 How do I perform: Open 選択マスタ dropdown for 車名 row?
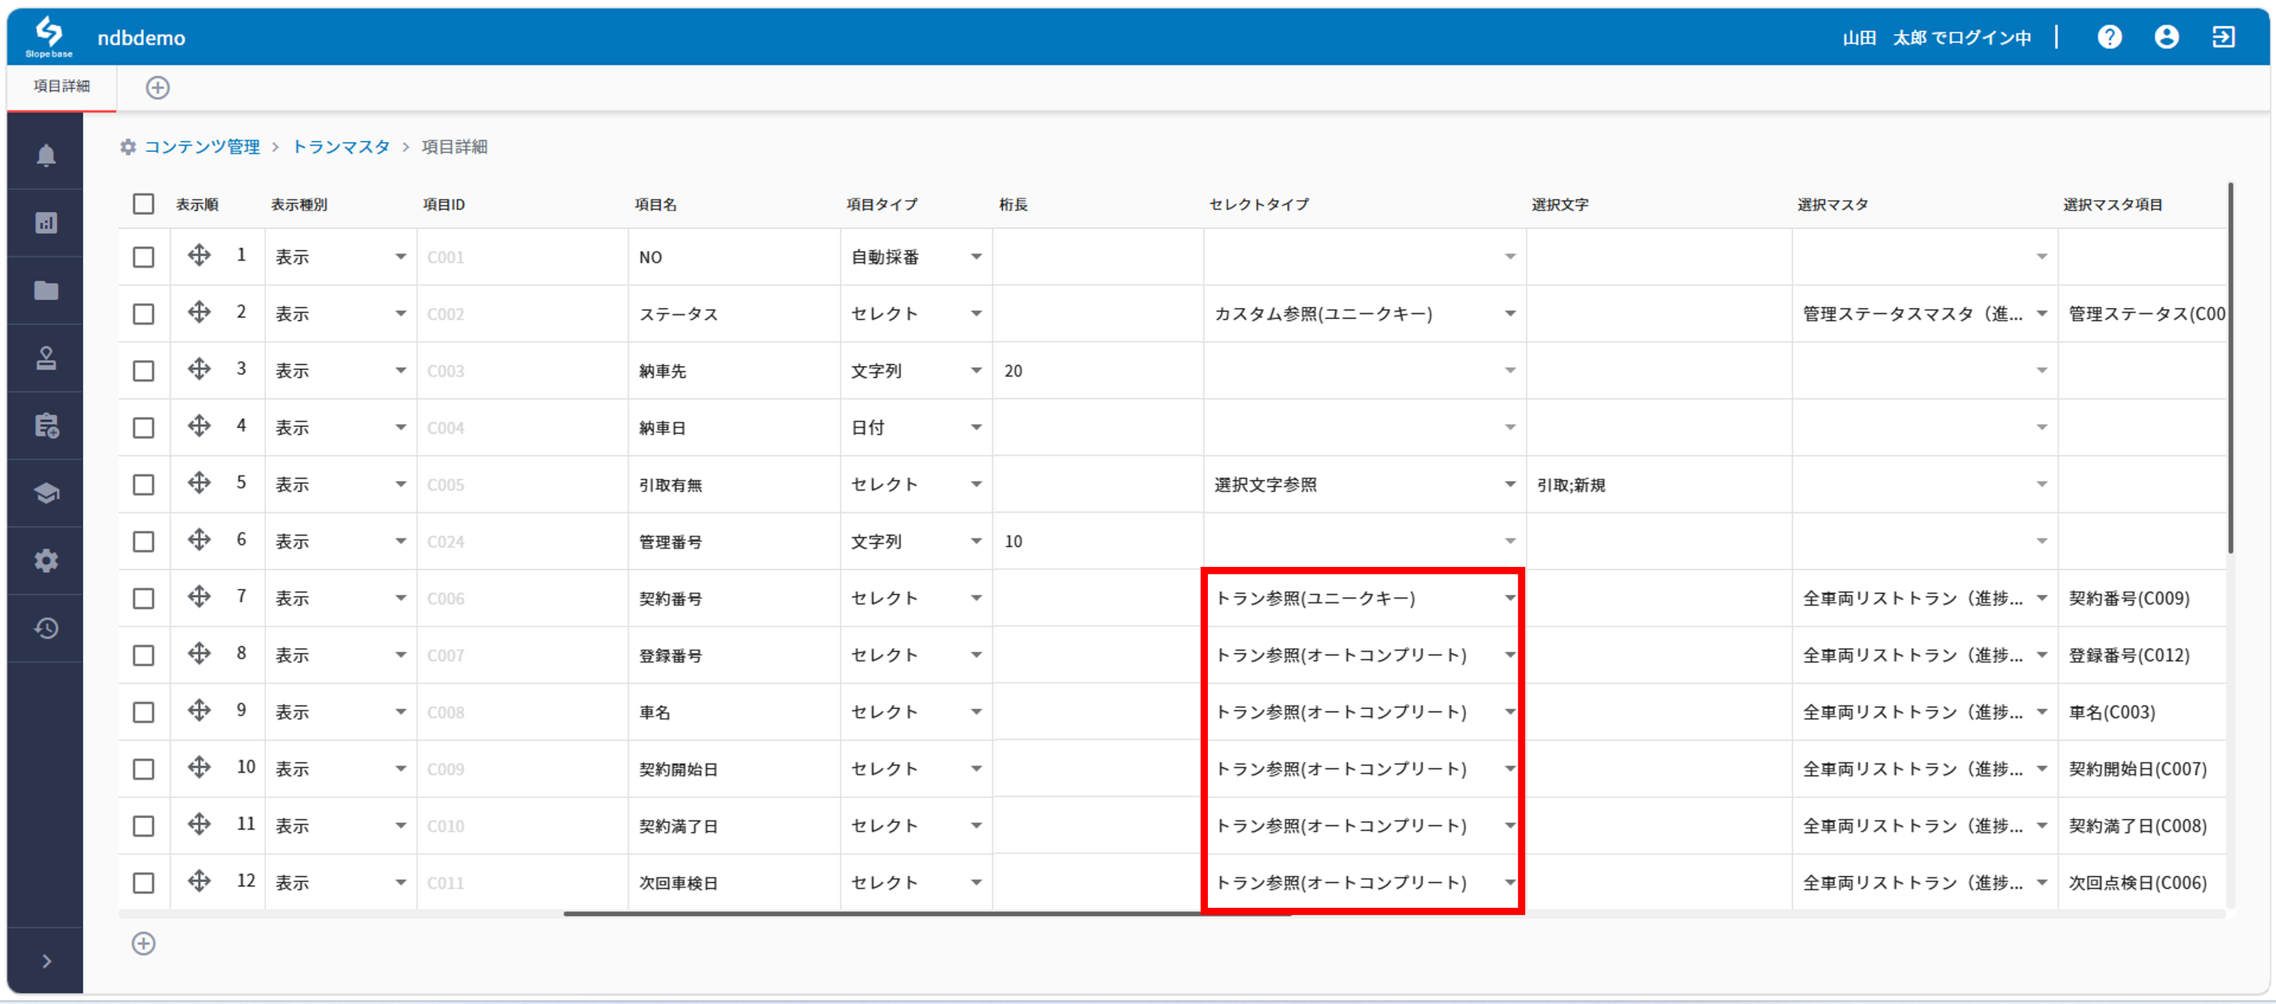point(1924,713)
